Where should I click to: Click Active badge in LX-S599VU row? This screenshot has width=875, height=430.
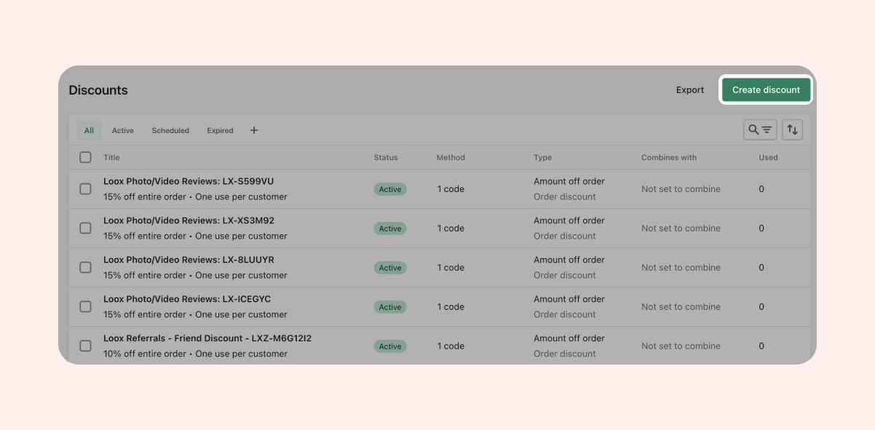pos(390,189)
